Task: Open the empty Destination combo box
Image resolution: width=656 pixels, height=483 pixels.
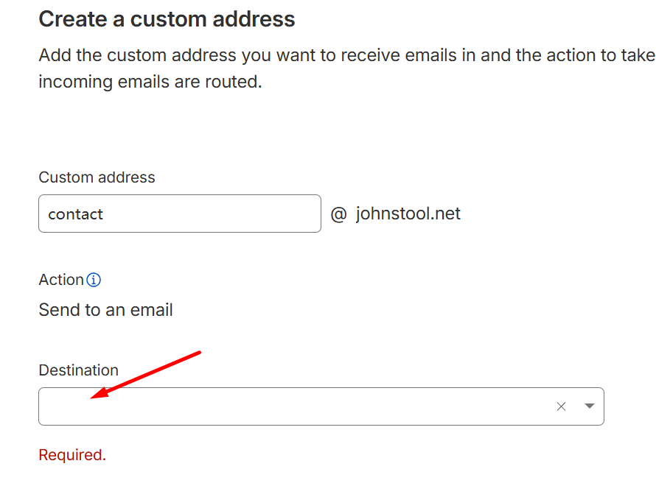Action: point(295,406)
